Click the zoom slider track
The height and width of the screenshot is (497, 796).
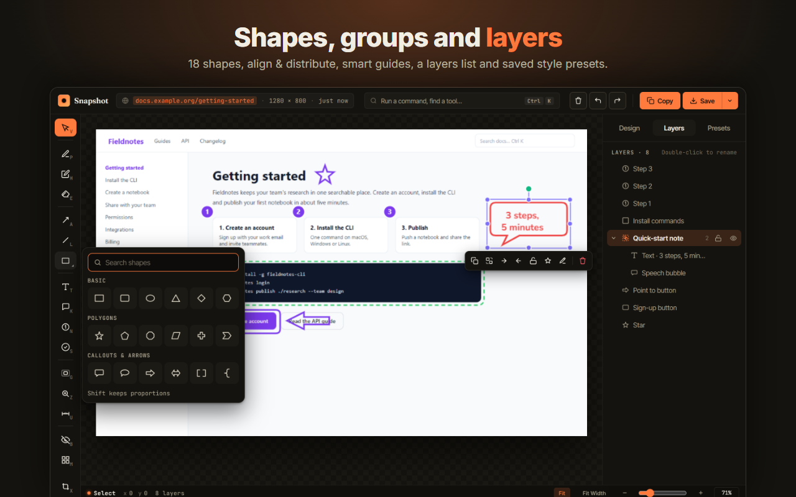point(664,493)
